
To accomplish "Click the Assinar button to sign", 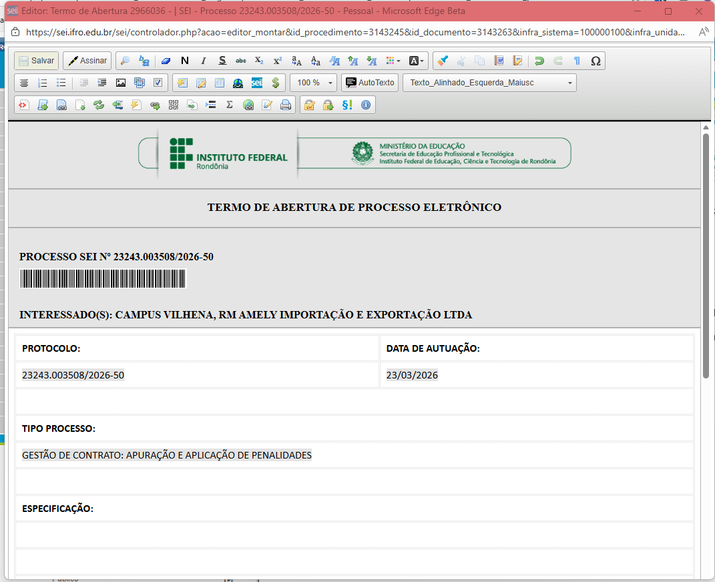I will click(x=87, y=61).
